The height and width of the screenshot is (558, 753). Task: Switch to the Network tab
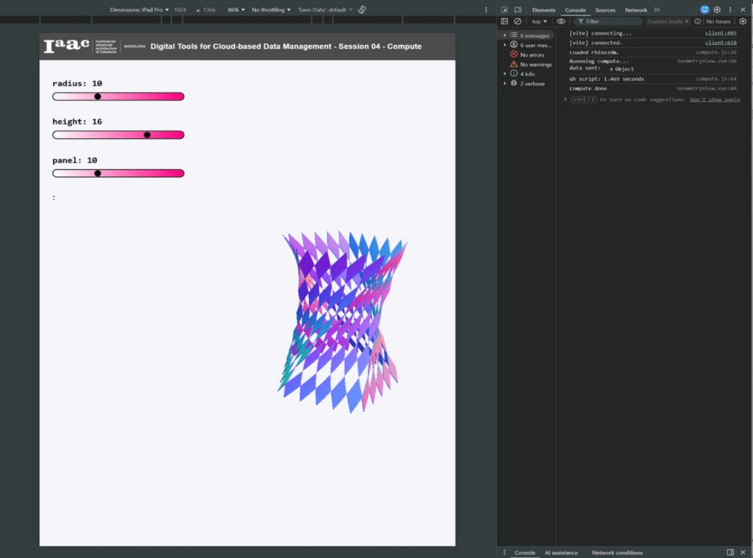click(636, 10)
